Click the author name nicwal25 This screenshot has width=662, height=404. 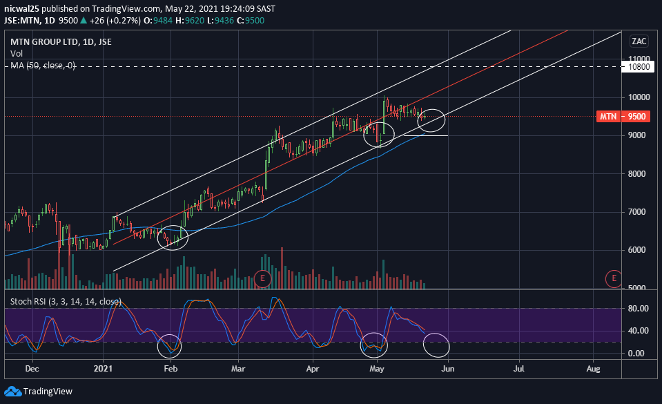[21, 8]
